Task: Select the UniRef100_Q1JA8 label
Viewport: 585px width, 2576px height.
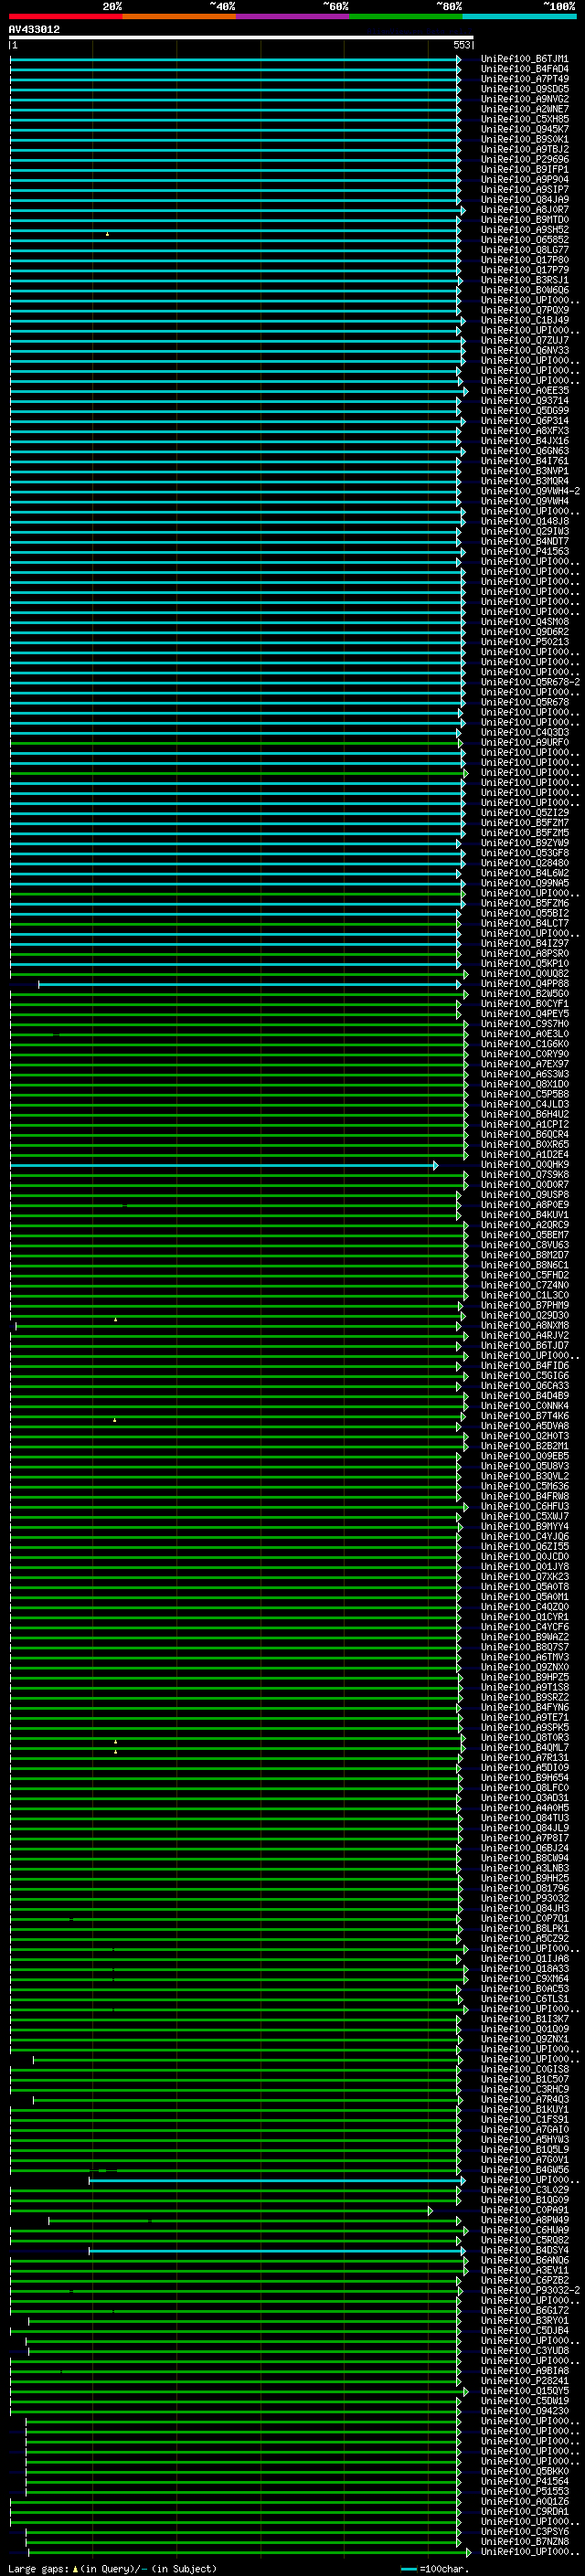Action: pyautogui.click(x=525, y=1959)
